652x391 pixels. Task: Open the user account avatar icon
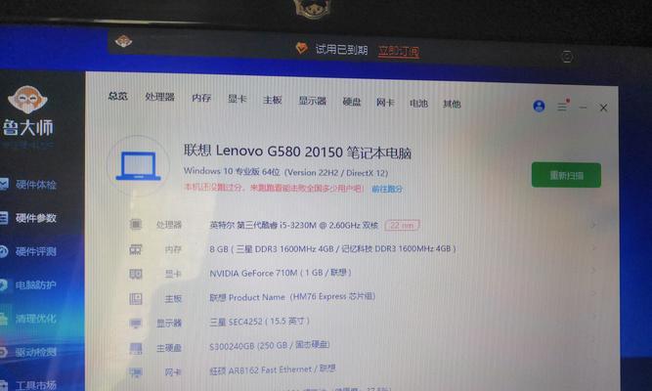click(x=539, y=107)
